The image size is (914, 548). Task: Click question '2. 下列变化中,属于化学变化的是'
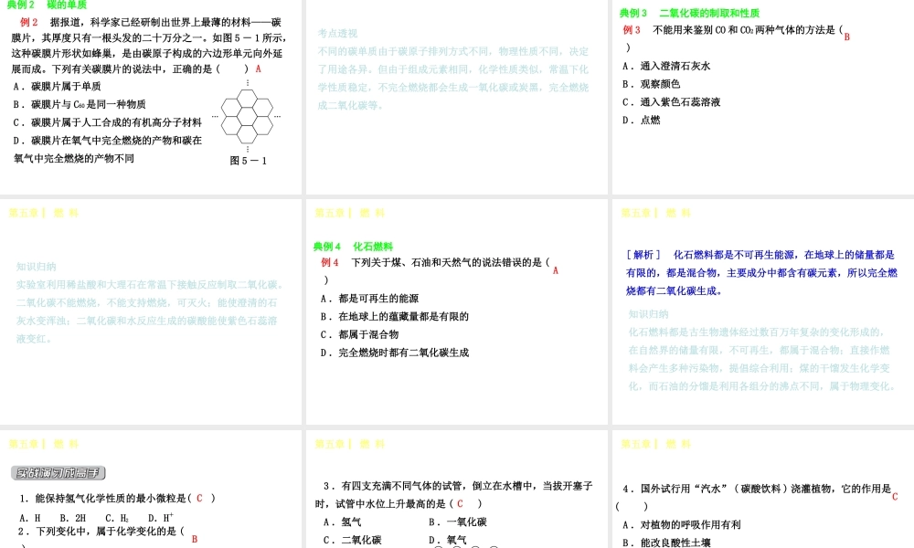click(101, 532)
